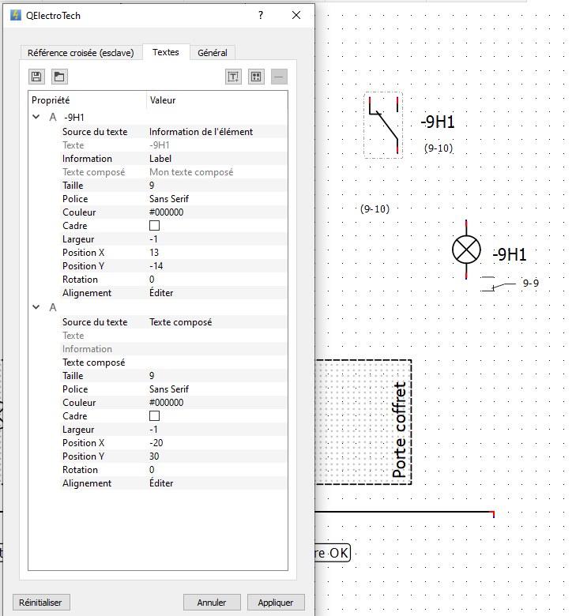Click the remove selection minus icon
The width and height of the screenshot is (576, 616).
(x=279, y=77)
